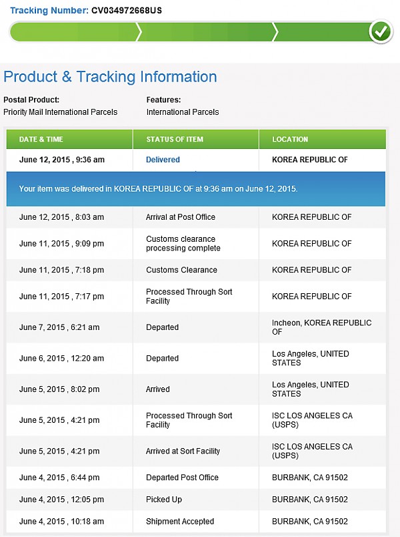This screenshot has height=537, width=400.
Task: Select Arrived at Sort Facility row
Action: pos(196,451)
